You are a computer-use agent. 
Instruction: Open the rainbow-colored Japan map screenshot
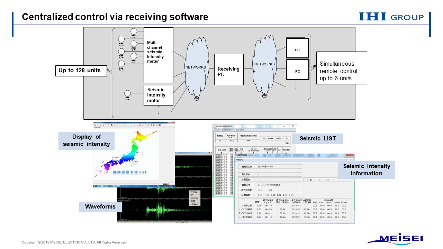pos(134,155)
